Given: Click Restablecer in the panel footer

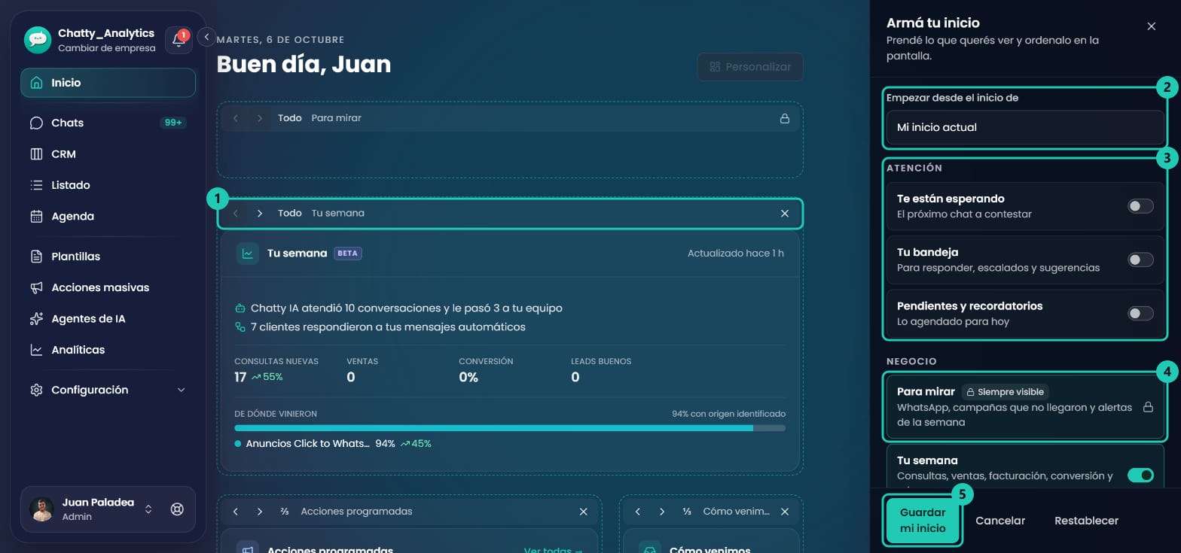Looking at the screenshot, I should [x=1086, y=521].
